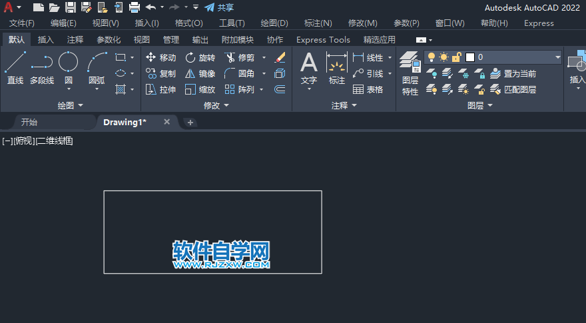586x323 pixels.
Task: Activate the Move (移动) command
Action: click(x=160, y=57)
